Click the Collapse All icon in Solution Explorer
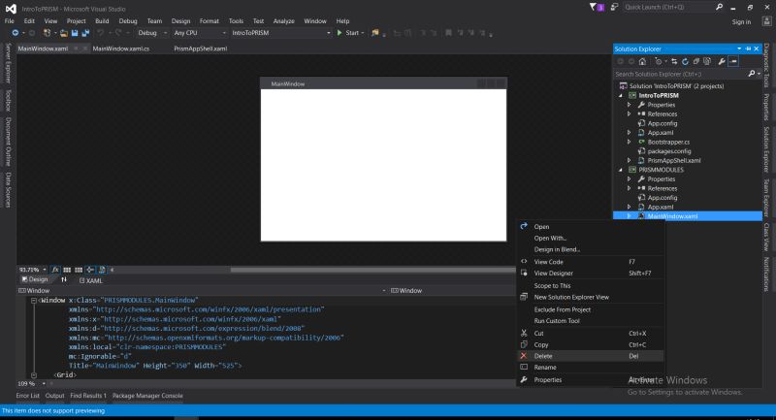 697,61
